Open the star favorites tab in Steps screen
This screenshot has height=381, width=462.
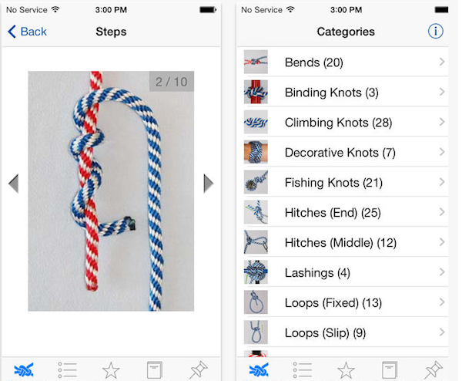pyautogui.click(x=111, y=369)
